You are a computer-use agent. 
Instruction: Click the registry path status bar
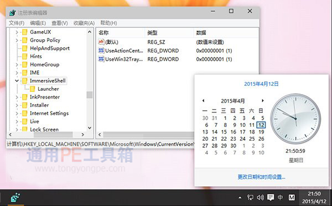coord(101,144)
